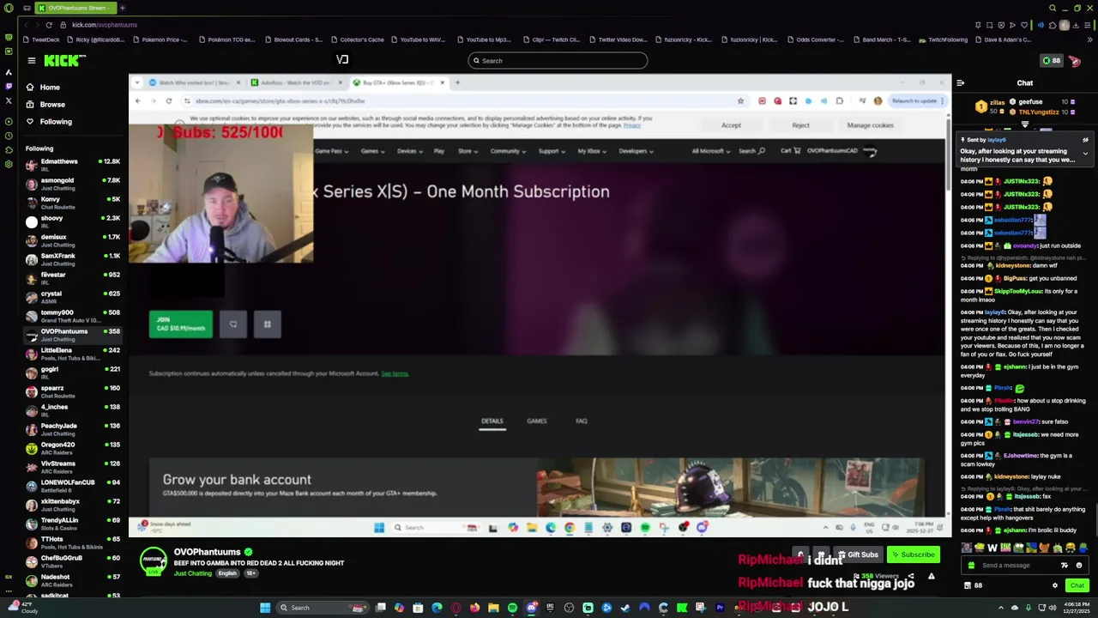Expand the pinned chat message
The width and height of the screenshot is (1098, 618).
click(1085, 154)
